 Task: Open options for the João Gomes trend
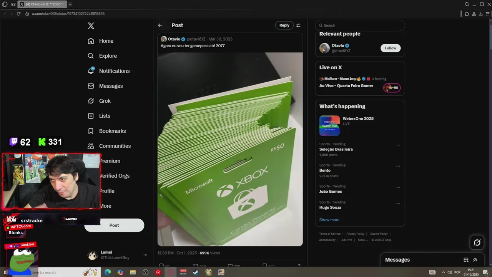(x=398, y=187)
